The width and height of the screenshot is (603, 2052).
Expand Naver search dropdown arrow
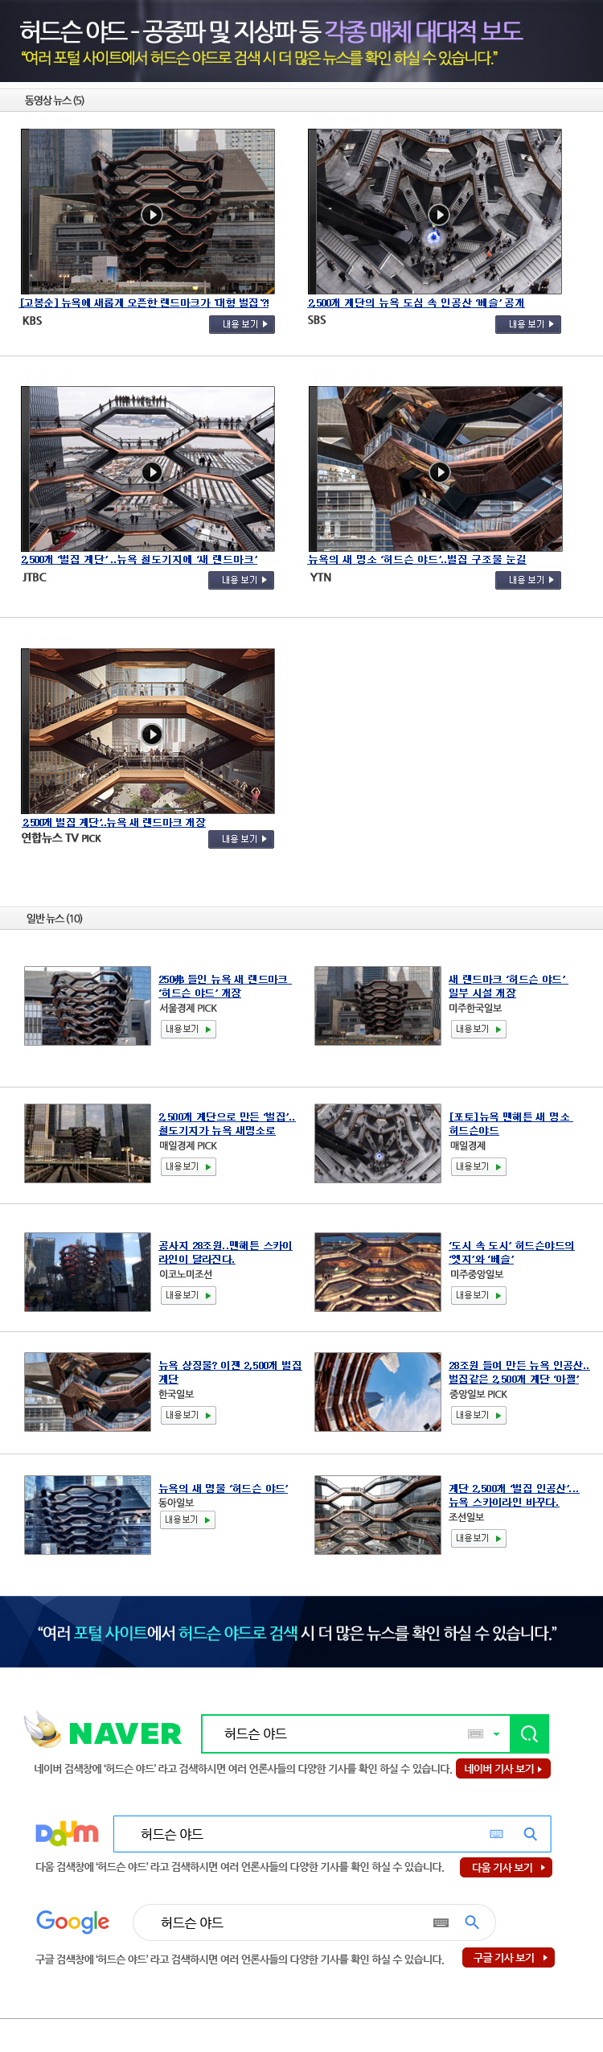tap(497, 1734)
